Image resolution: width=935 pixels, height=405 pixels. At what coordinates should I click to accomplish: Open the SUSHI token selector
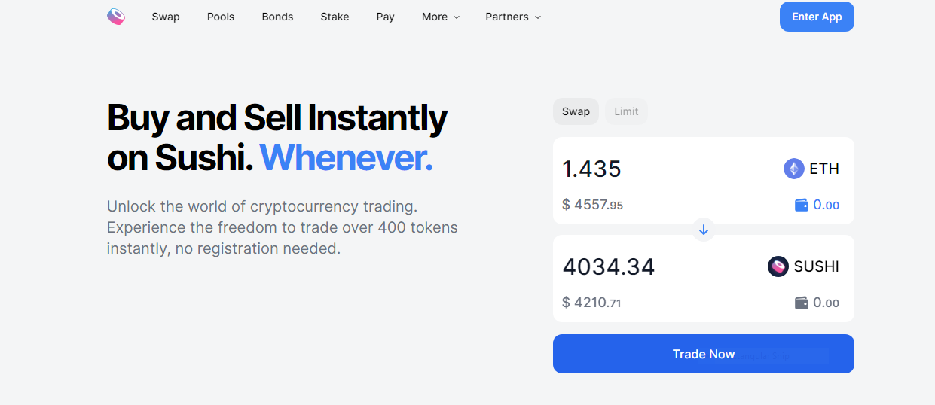[x=804, y=266]
